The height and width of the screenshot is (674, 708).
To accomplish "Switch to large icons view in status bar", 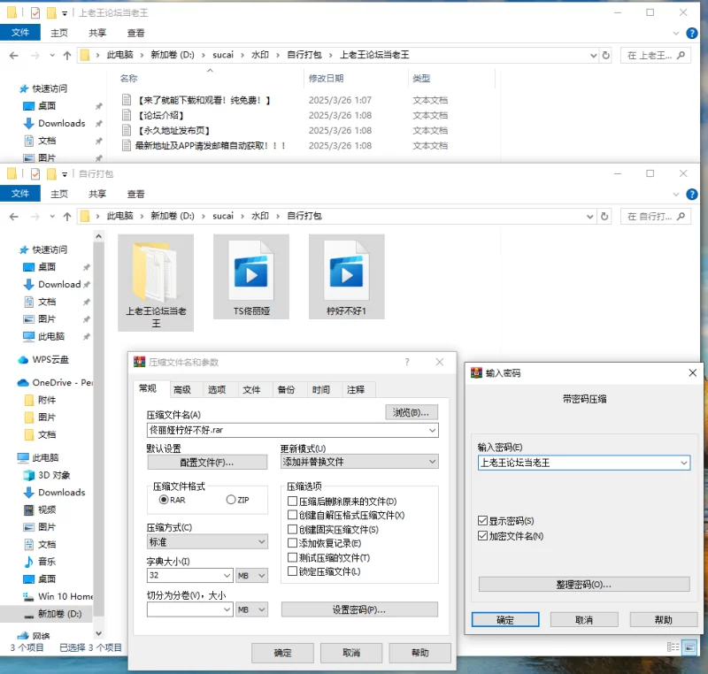I will pyautogui.click(x=689, y=647).
